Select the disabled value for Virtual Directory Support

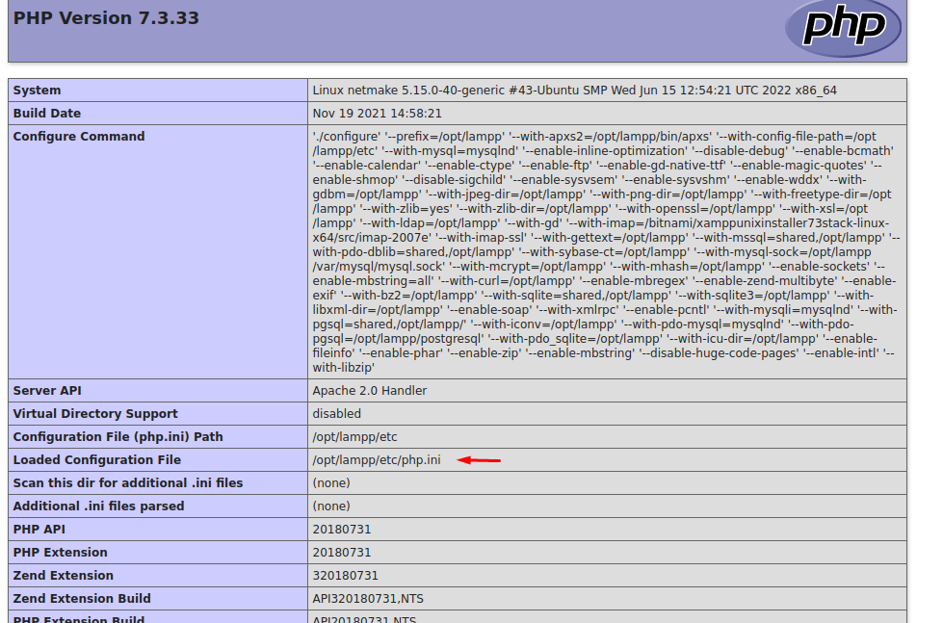click(336, 414)
